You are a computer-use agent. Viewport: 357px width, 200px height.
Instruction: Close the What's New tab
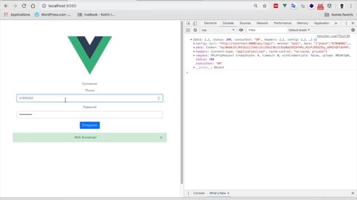228,193
